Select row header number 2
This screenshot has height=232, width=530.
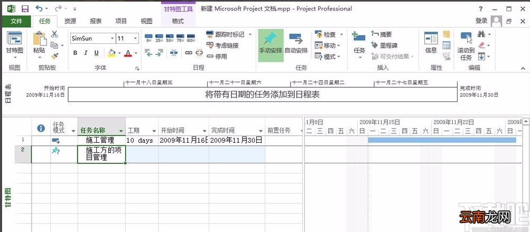click(x=23, y=154)
